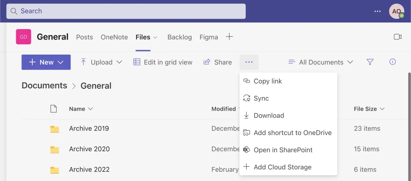
Task: Open the details info pane icon
Action: (393, 62)
